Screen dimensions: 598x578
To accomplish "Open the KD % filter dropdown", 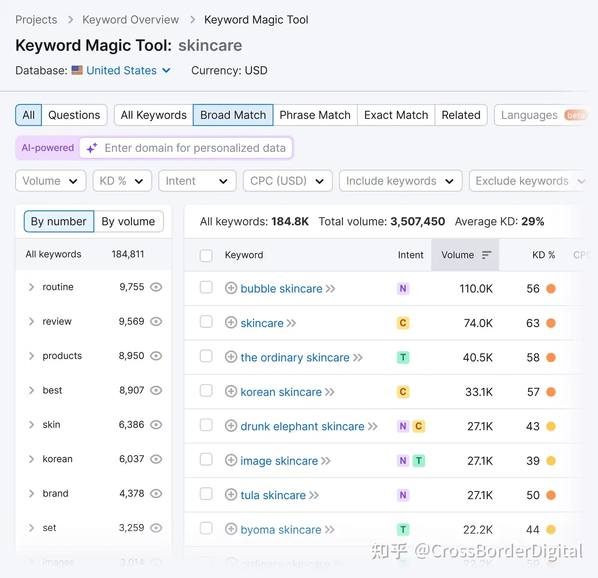I will pyautogui.click(x=122, y=181).
